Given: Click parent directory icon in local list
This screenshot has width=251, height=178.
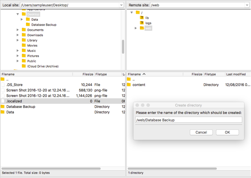Looking at the screenshot, I should tap(3, 79).
